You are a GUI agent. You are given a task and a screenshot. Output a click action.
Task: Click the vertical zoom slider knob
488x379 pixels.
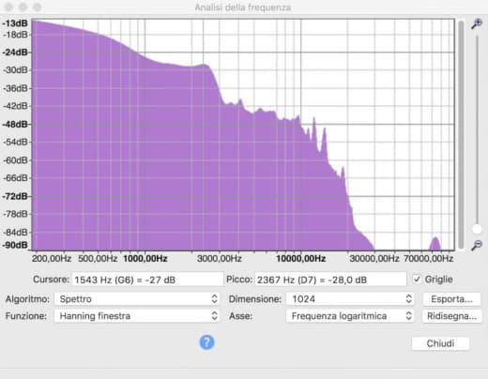(477, 229)
